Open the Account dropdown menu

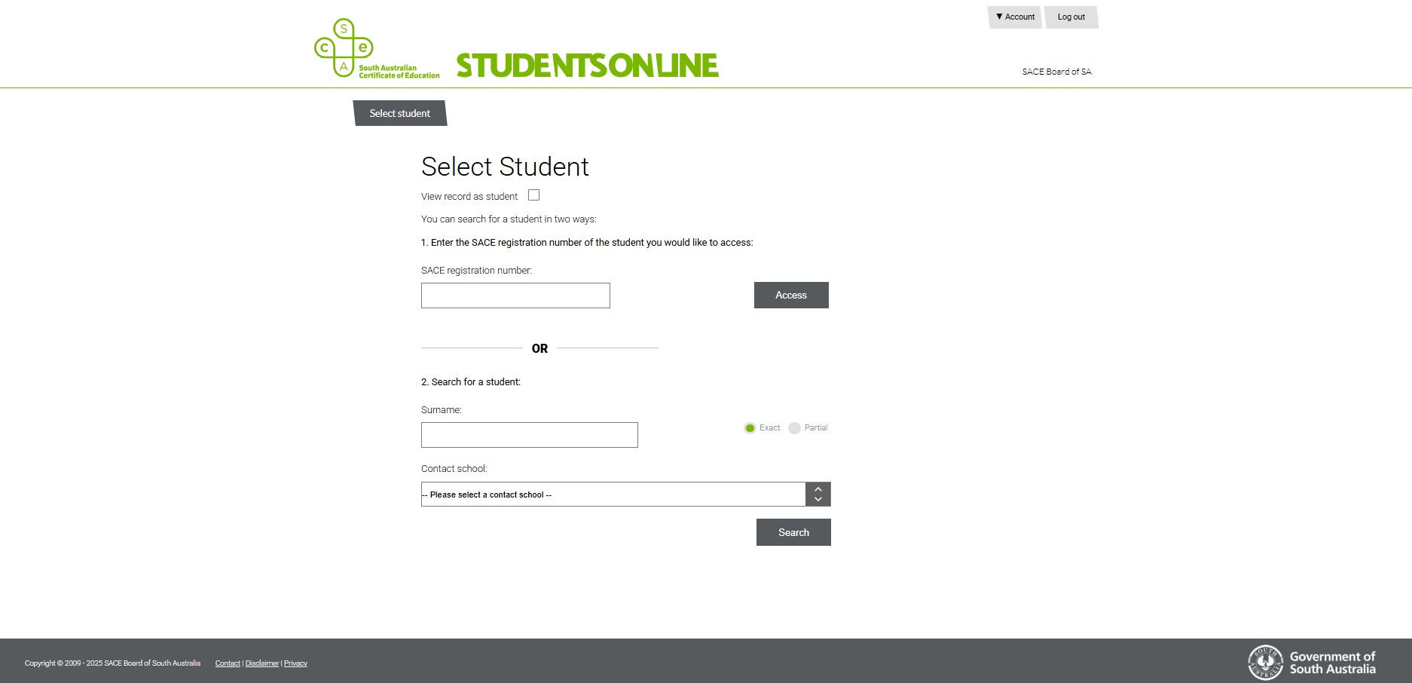click(x=1015, y=17)
